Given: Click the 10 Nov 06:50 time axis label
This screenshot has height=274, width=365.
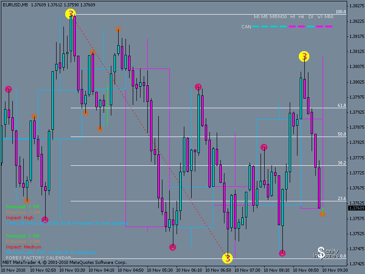Looking at the screenshot, I should click(218, 270).
